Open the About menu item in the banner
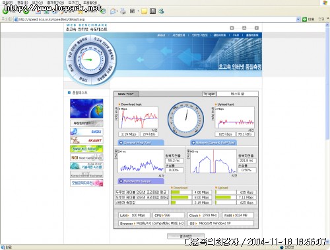Screen dimensions: 330x250 tap(161, 35)
